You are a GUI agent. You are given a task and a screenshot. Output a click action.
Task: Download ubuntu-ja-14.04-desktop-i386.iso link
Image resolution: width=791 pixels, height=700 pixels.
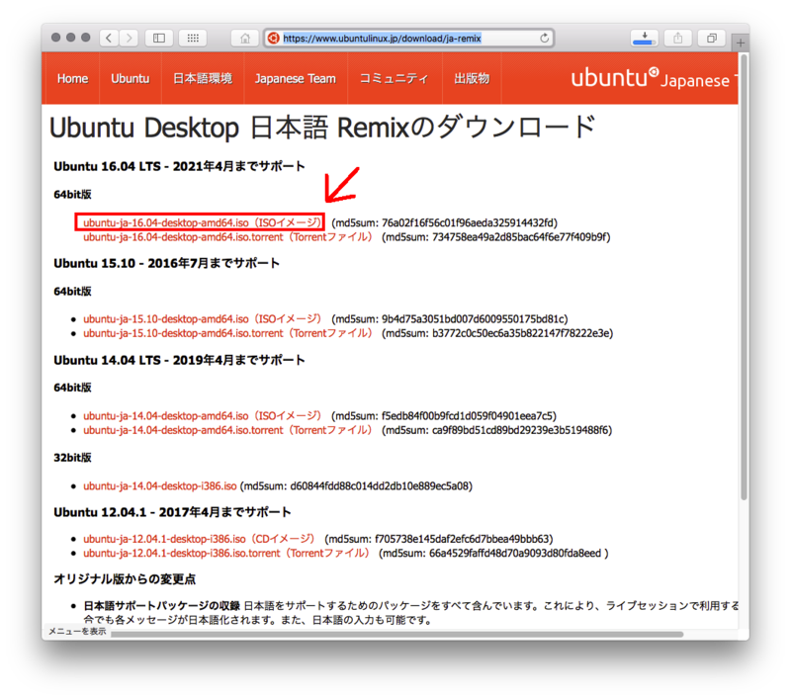[160, 485]
